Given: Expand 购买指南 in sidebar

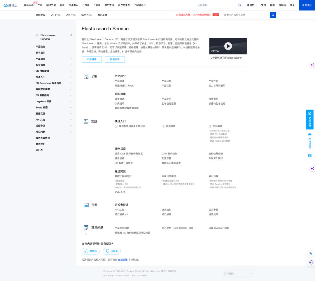Looking at the screenshot, I should [71, 65].
